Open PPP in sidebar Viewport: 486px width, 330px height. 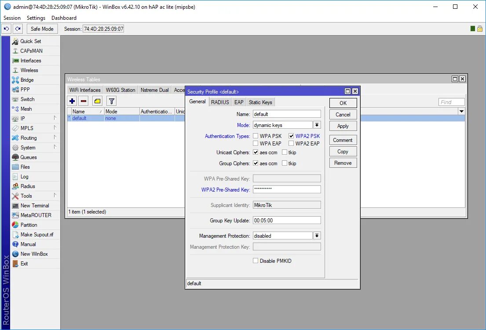point(25,90)
